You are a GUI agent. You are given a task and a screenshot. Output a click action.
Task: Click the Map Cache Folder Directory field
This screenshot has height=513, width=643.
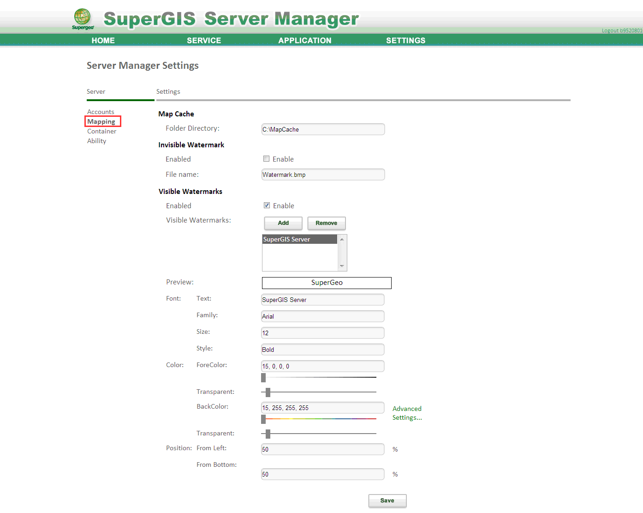click(x=323, y=129)
